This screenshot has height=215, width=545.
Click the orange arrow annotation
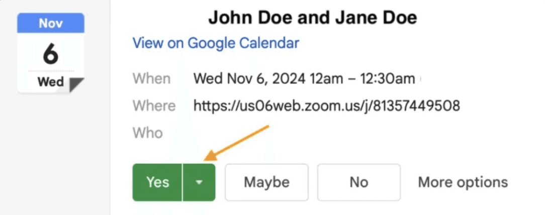(x=236, y=143)
